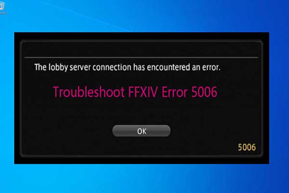Viewport: 289px width, 193px height.
Task: Click the word 'server' in the error message
Action: [x=80, y=68]
